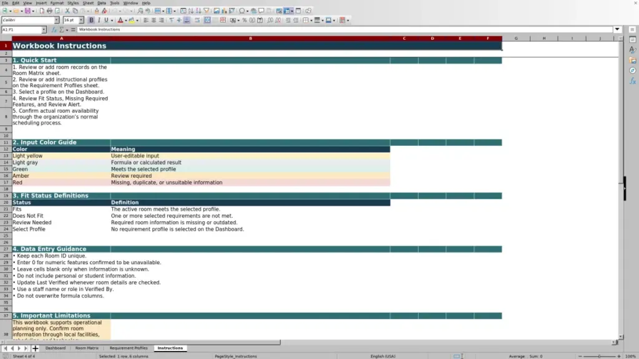
Task: Click the Find and Replace icon
Action: (140, 11)
